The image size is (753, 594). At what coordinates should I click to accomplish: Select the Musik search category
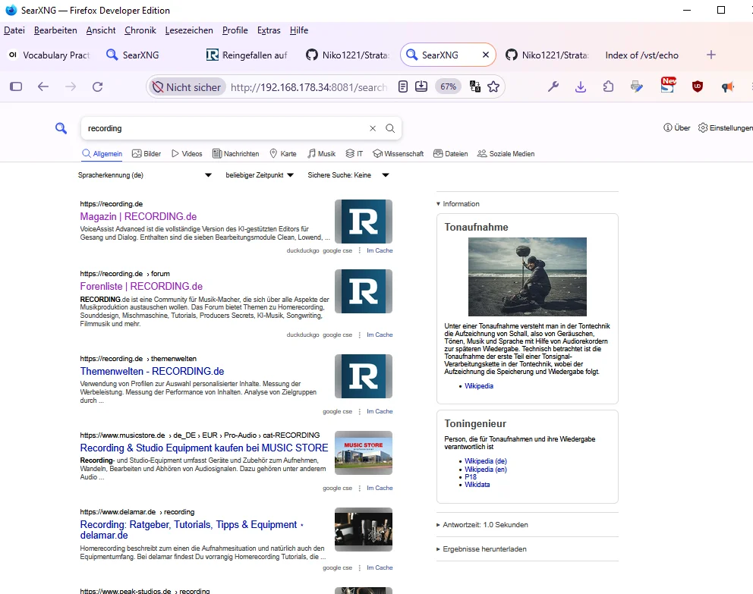click(321, 153)
